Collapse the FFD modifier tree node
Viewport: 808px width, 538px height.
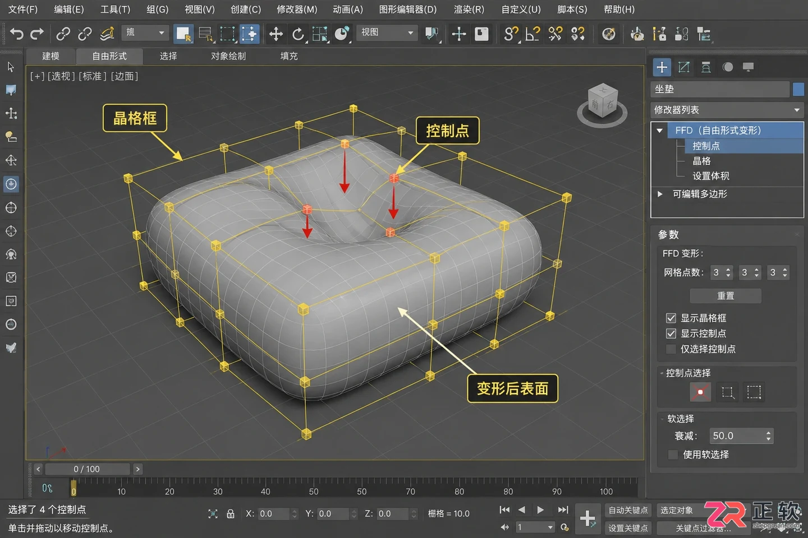click(x=660, y=131)
